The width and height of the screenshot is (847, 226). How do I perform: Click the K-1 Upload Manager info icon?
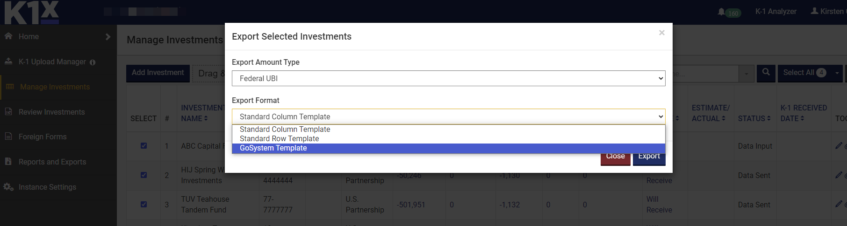tap(93, 62)
